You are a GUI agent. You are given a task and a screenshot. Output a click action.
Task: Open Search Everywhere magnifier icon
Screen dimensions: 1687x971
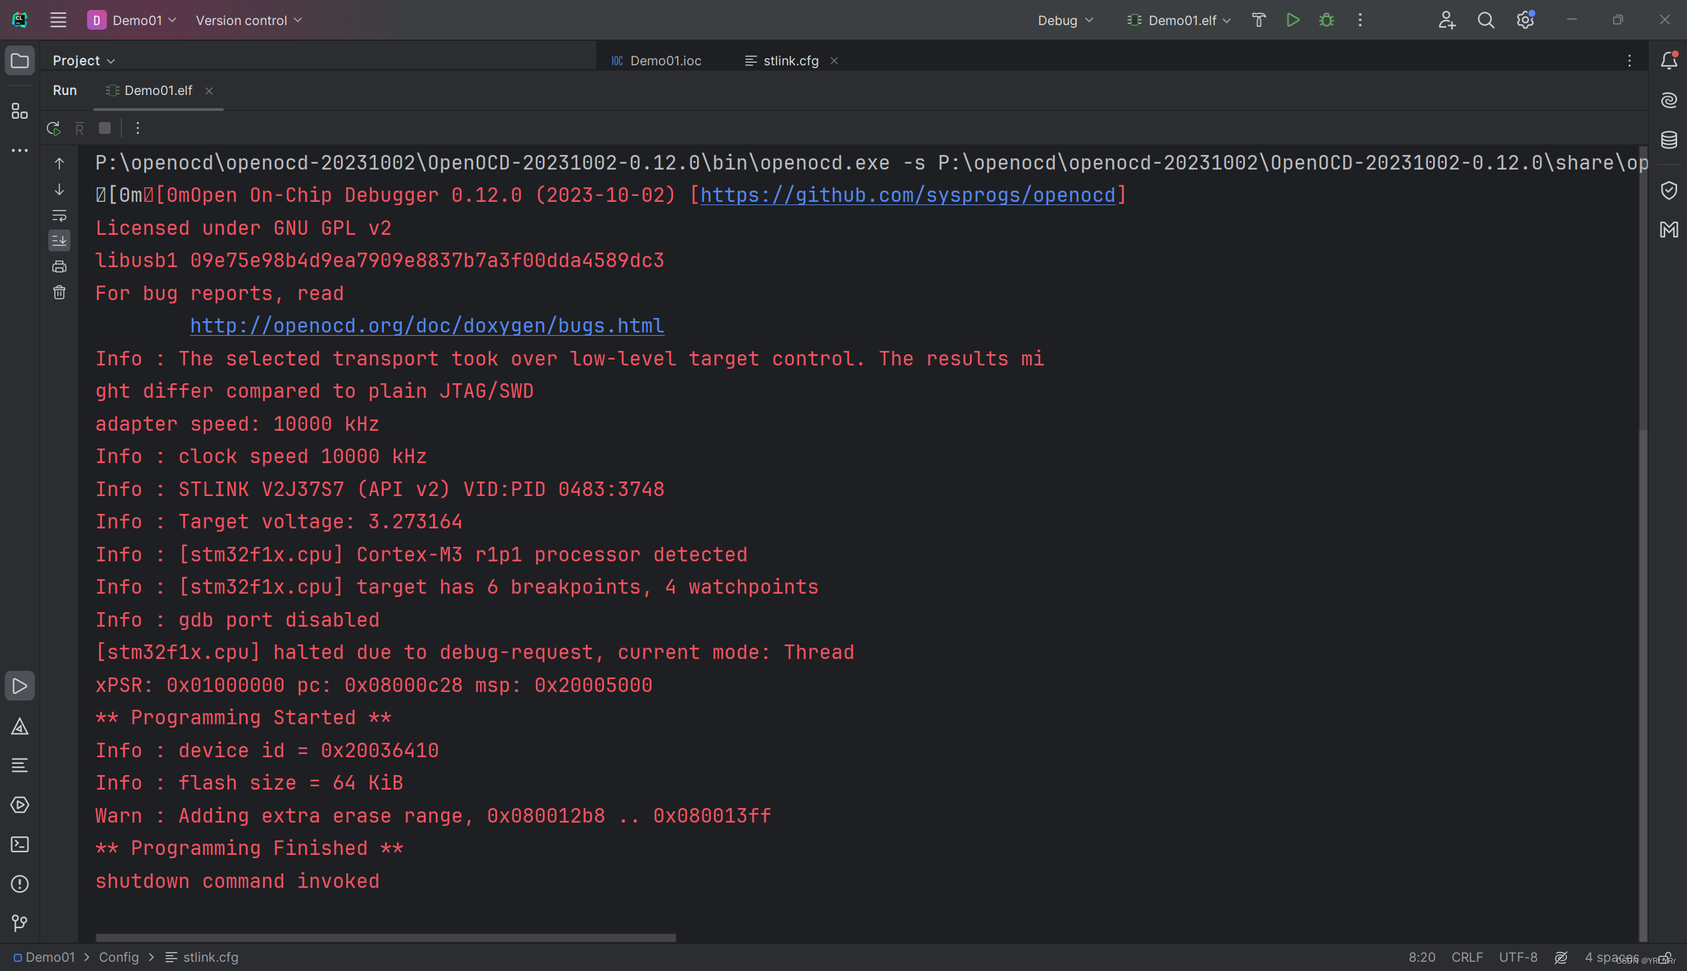(x=1486, y=20)
